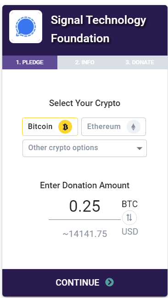Select Bitcoin as the donation crypto
Screen dimensions: 168x298
[x=50, y=127]
